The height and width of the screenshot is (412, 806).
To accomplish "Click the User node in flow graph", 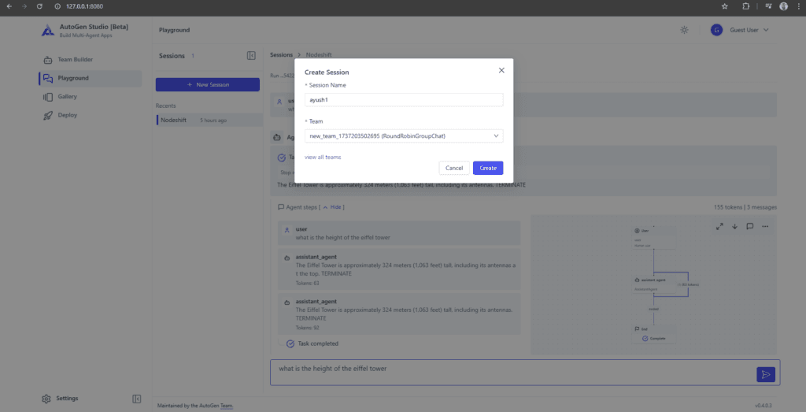I will [653, 238].
